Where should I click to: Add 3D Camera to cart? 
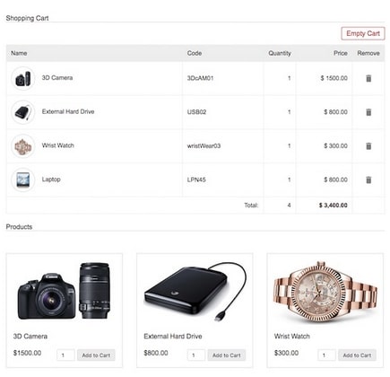[x=96, y=355]
